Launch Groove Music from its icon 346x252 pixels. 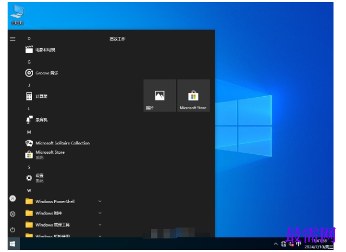click(x=29, y=73)
